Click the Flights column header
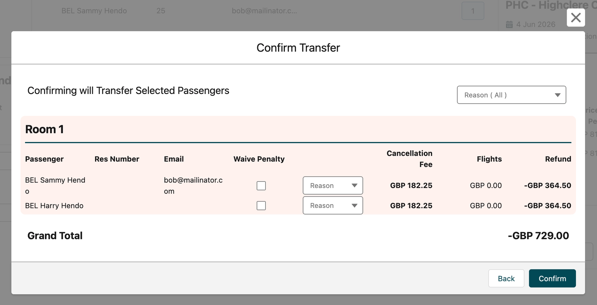 click(x=489, y=159)
